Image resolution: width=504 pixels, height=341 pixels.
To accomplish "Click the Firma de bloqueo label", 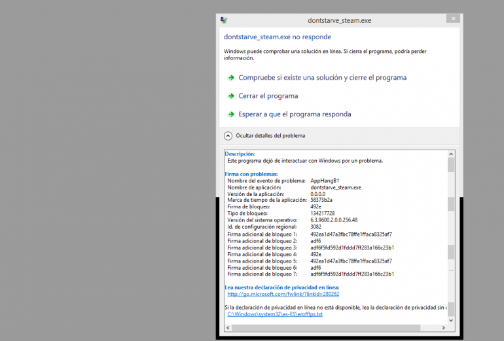I will click(249, 207).
